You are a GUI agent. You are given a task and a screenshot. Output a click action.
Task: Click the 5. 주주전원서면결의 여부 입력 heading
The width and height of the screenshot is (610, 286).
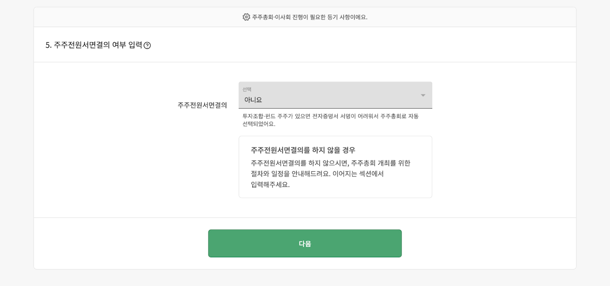click(x=94, y=45)
